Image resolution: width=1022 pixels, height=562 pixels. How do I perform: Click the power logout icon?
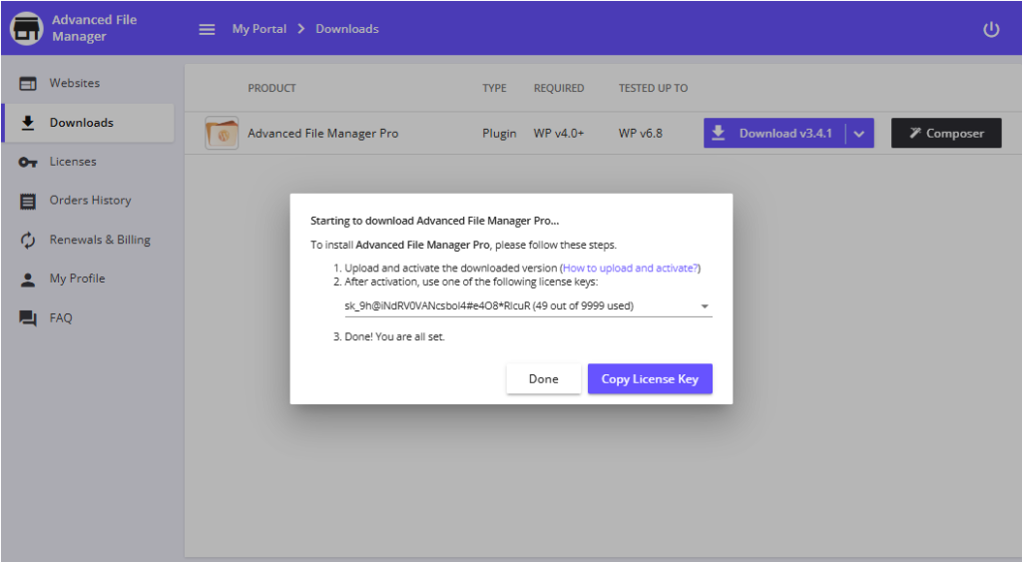pyautogui.click(x=991, y=29)
